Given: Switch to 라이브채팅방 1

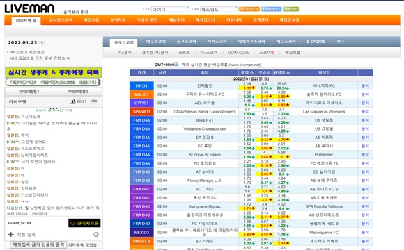Looking at the screenshot, I should pos(29,92).
